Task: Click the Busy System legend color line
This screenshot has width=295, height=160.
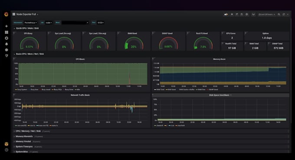Action: pos(16,90)
